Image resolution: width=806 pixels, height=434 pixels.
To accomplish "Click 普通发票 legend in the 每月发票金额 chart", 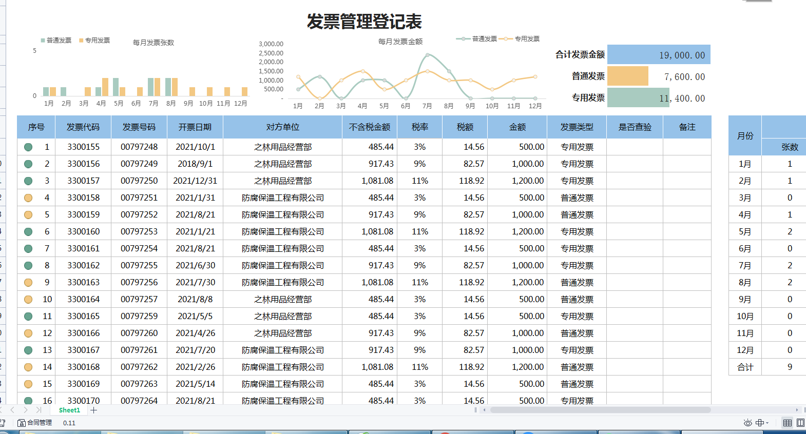I will click(476, 39).
